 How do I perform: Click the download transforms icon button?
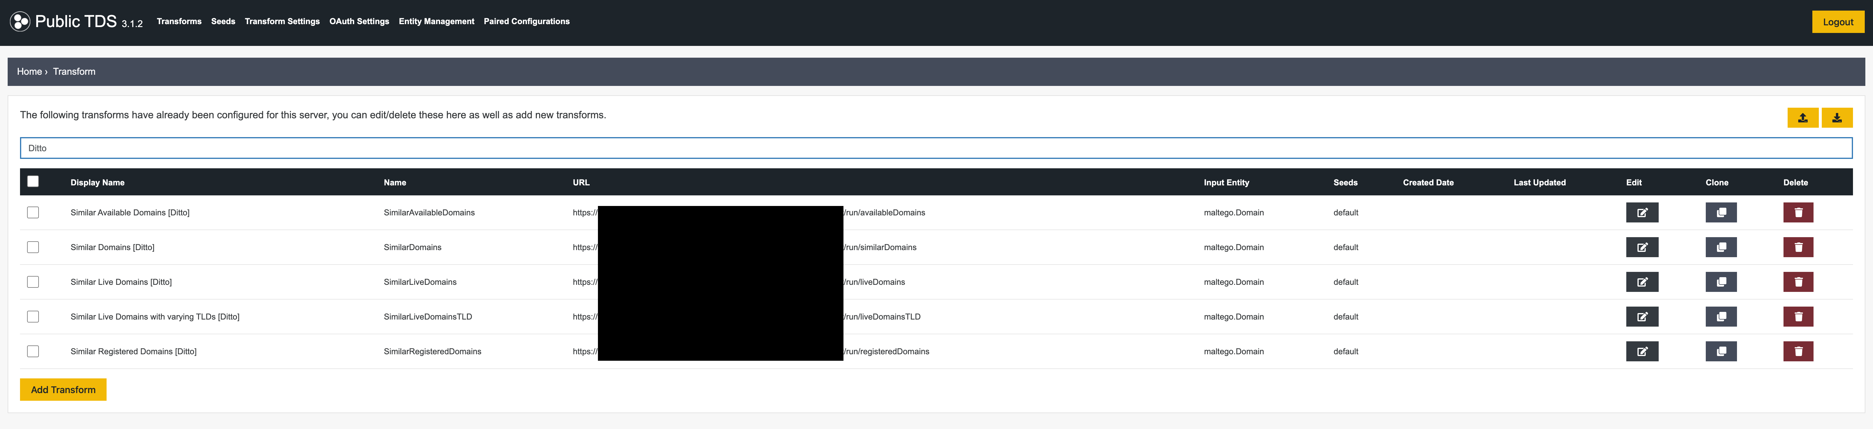(x=1837, y=118)
